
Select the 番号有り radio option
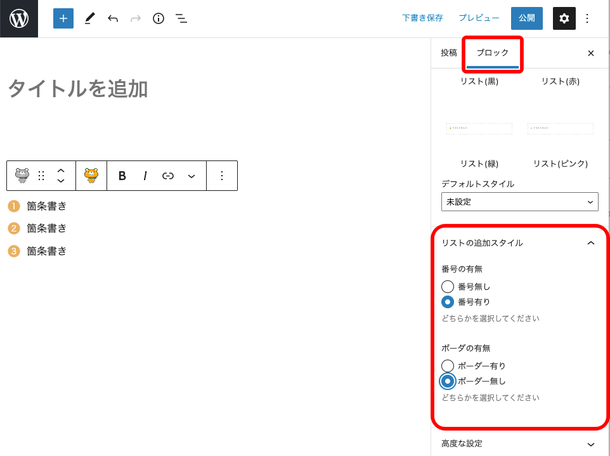click(x=448, y=302)
